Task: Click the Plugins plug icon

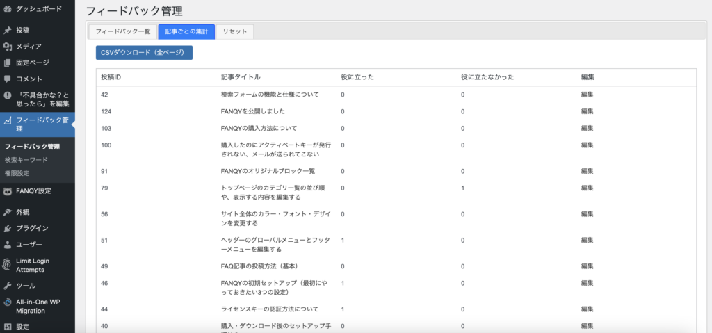Action: pos(8,228)
